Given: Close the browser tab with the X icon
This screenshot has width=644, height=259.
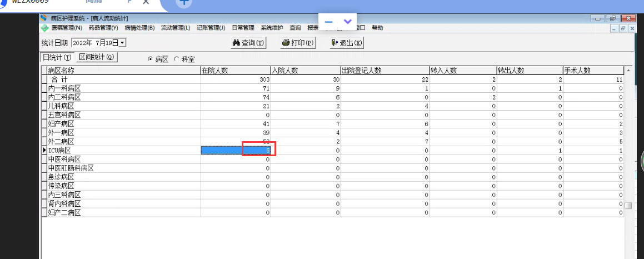Looking at the screenshot, I should click(146, 2).
